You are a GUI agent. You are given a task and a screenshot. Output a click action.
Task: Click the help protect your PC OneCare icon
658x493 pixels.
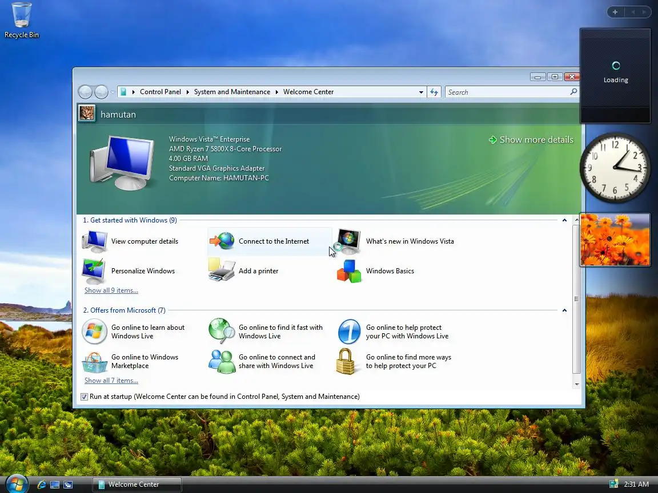[349, 332]
